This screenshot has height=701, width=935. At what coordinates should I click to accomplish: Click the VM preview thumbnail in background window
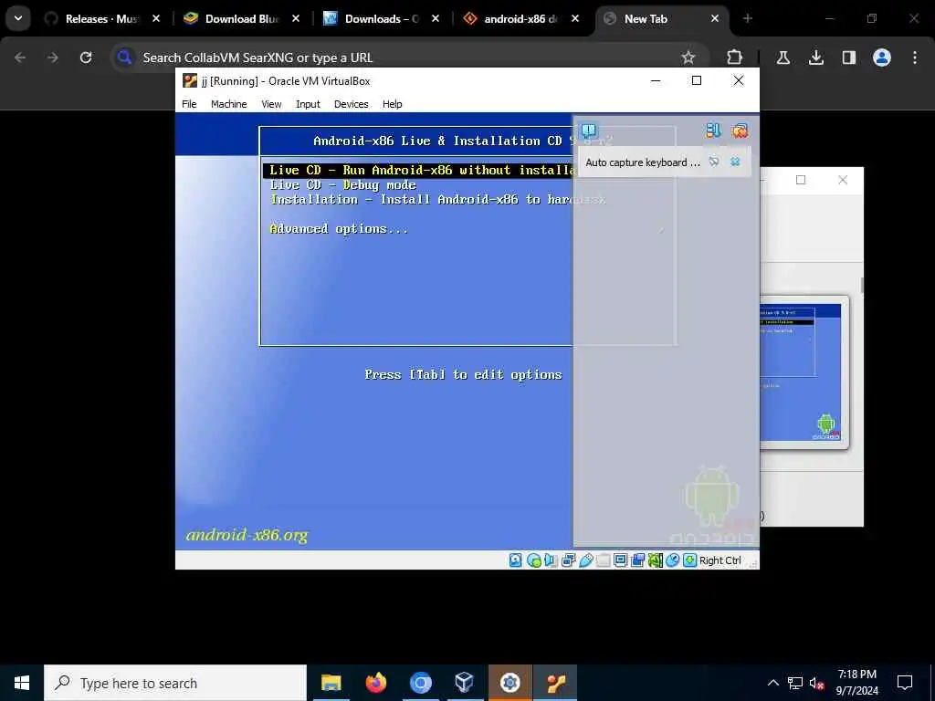801,372
